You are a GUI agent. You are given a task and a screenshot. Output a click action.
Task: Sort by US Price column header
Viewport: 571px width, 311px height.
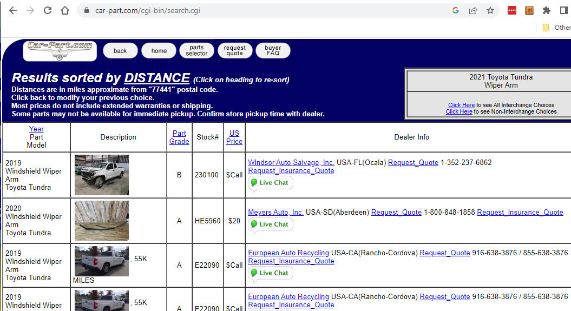point(234,137)
